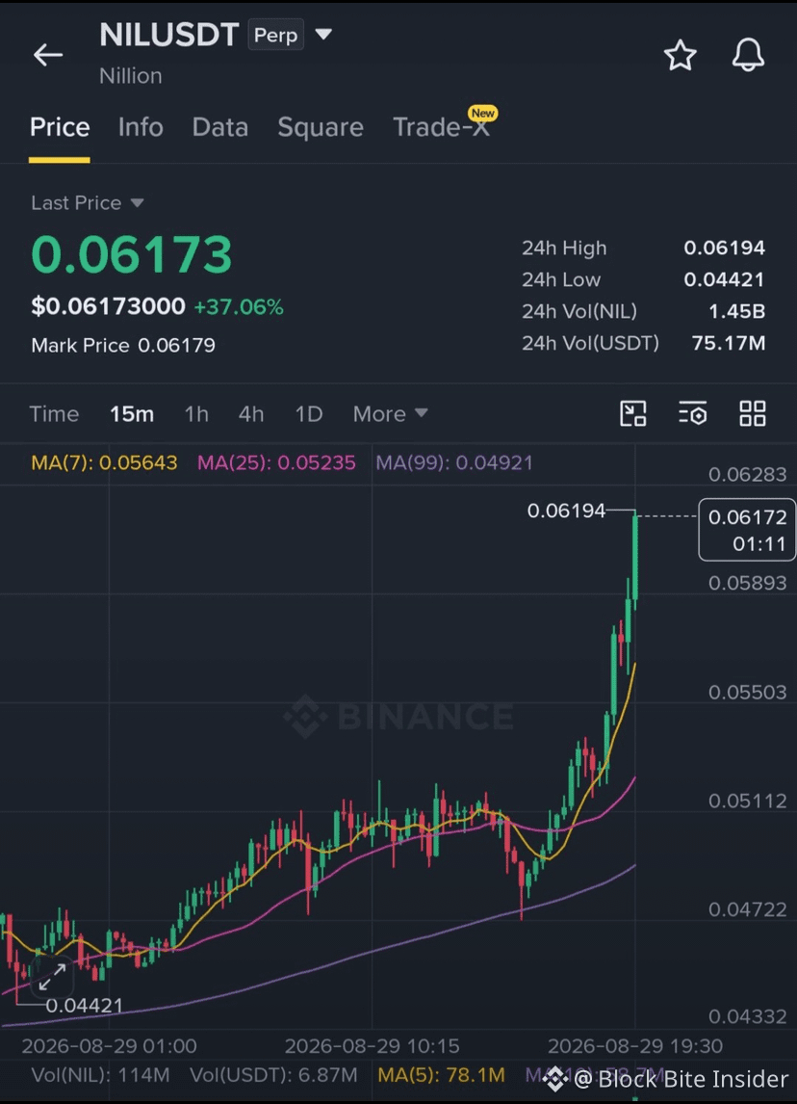Screen dimensions: 797x1104
Task: Tap the MA(25): 0.05235 indicator label
Action: (276, 462)
